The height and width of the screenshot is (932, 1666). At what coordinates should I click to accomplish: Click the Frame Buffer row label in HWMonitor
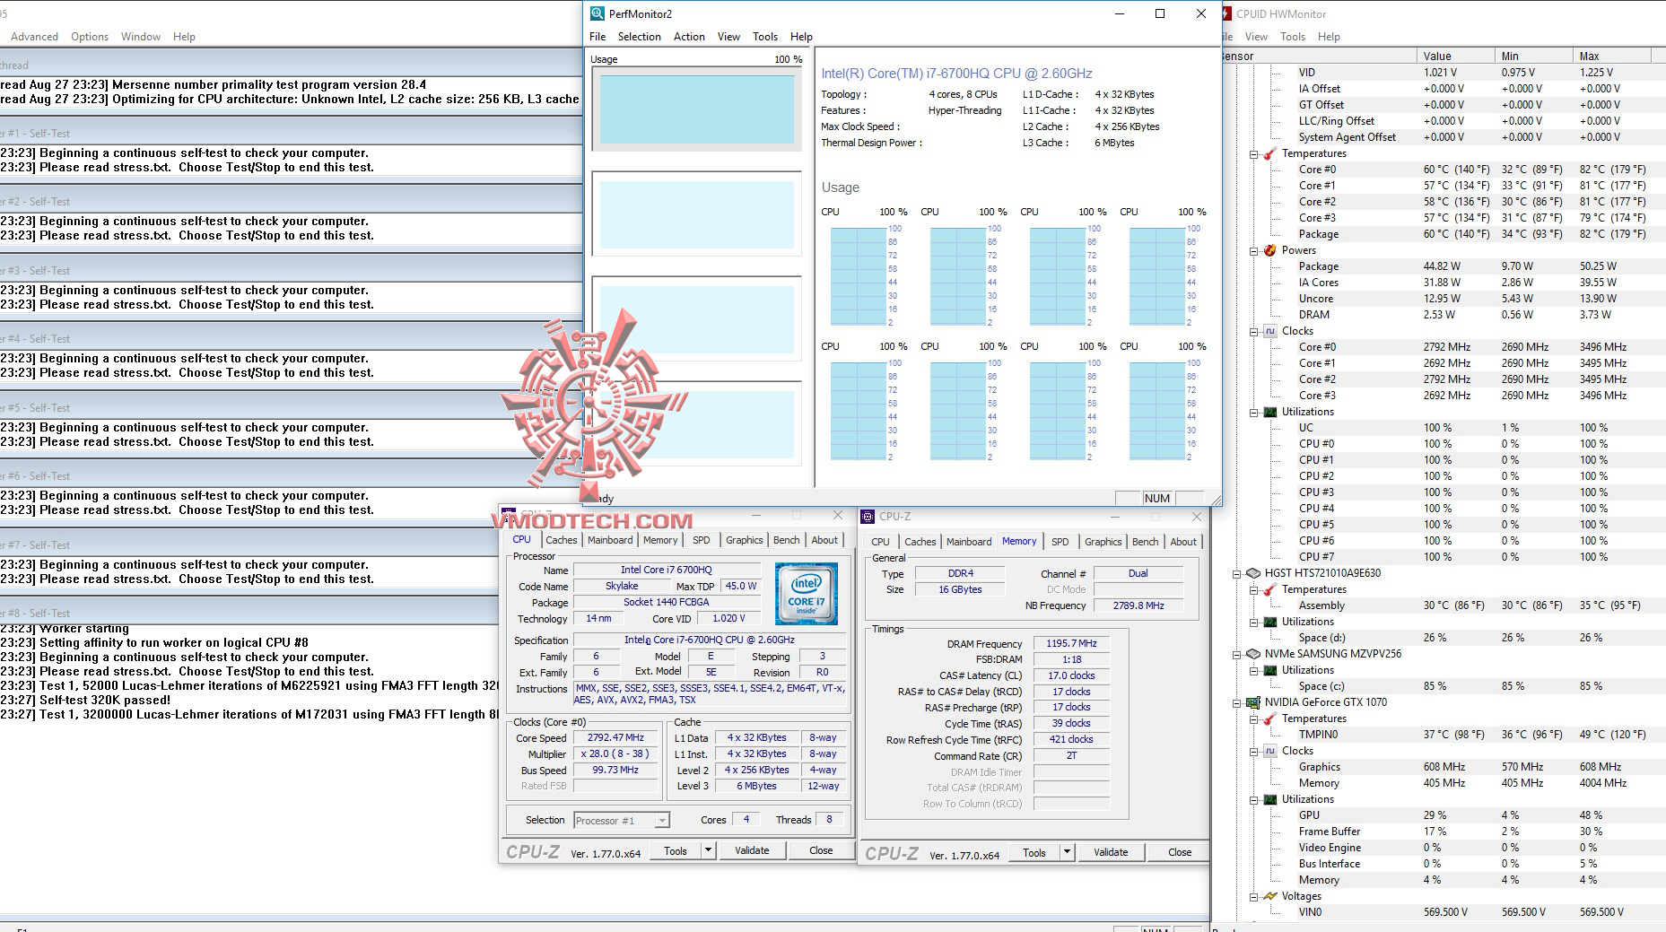[1330, 832]
